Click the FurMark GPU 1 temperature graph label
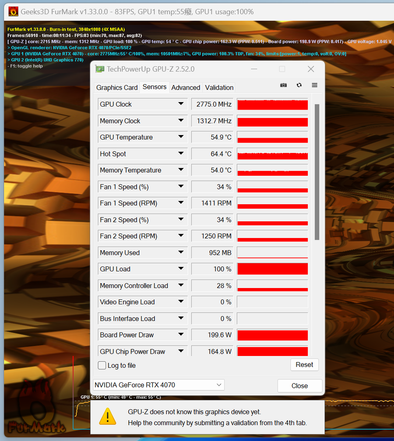The width and height of the screenshot is (394, 441). pyautogui.click(x=121, y=397)
